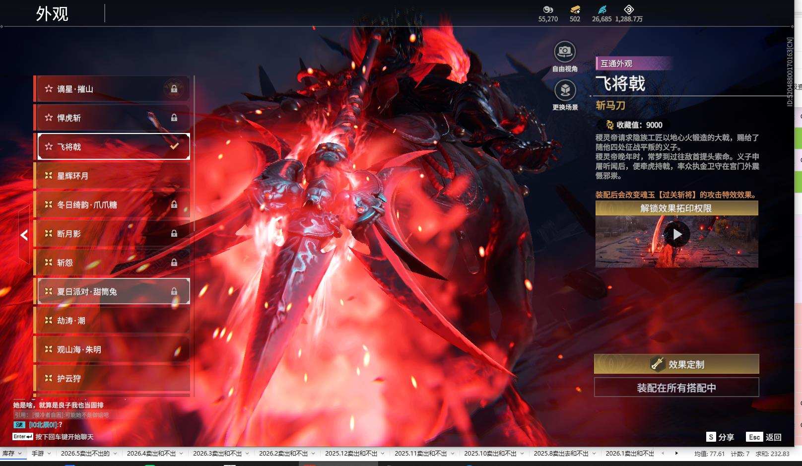Switch to the 手游 sheet tab
Screen dimensions: 802x466
click(x=38, y=454)
